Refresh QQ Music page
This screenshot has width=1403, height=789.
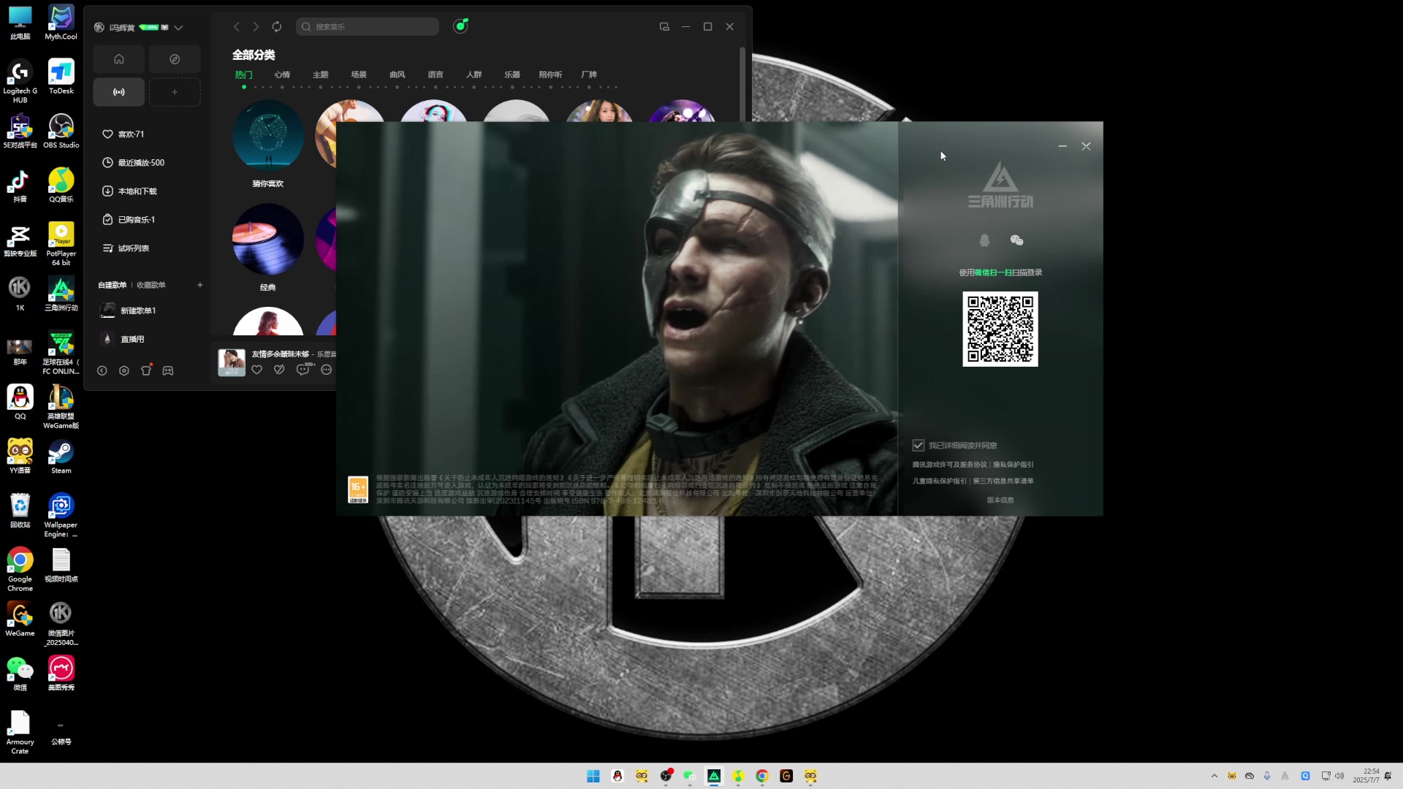(277, 27)
